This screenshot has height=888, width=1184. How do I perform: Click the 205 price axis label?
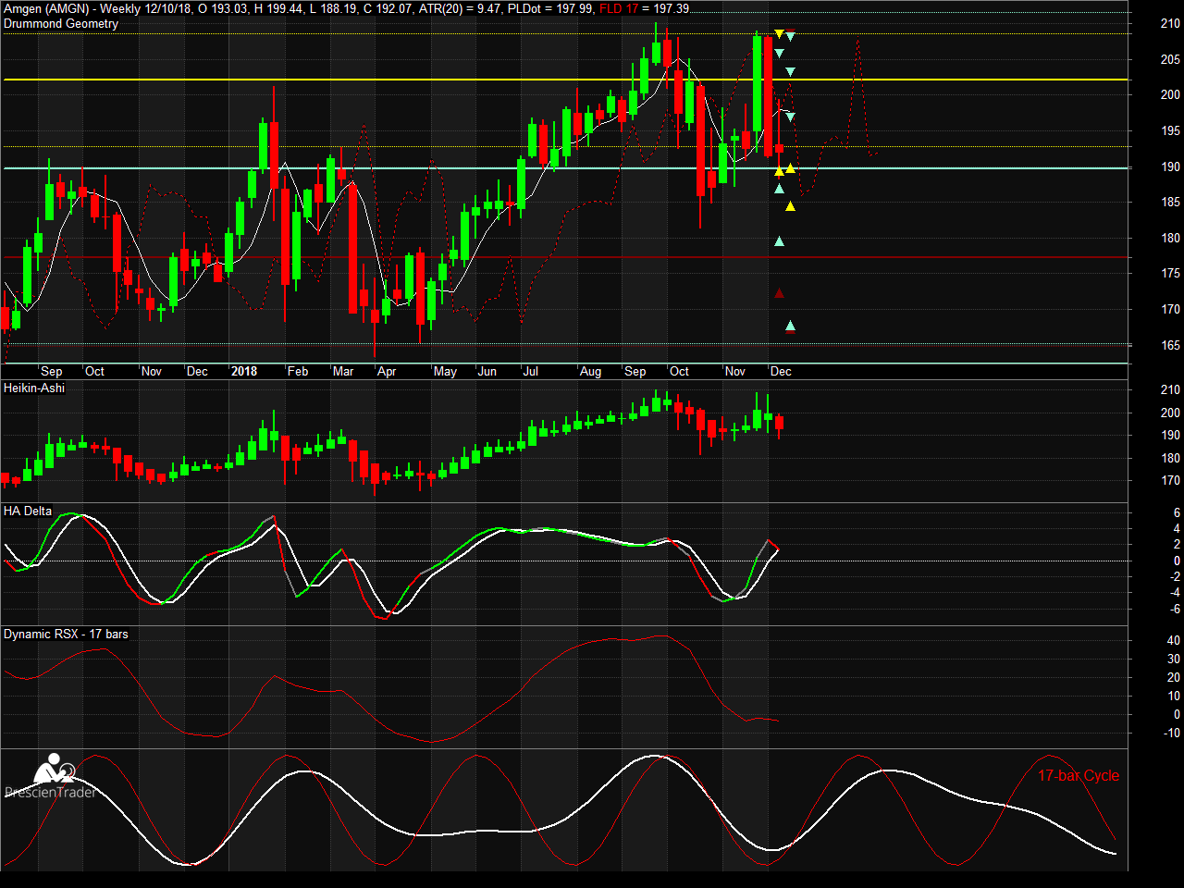(x=1170, y=59)
